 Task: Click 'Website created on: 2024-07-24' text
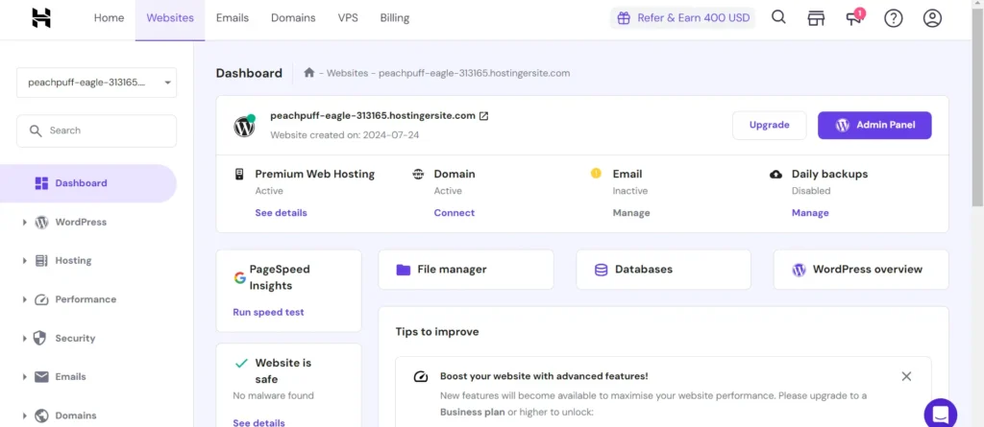(x=345, y=134)
